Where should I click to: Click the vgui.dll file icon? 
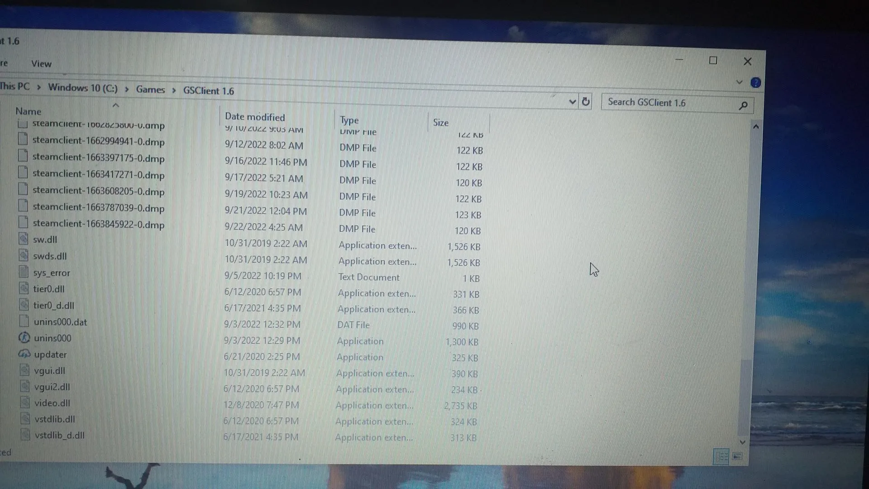[25, 370]
